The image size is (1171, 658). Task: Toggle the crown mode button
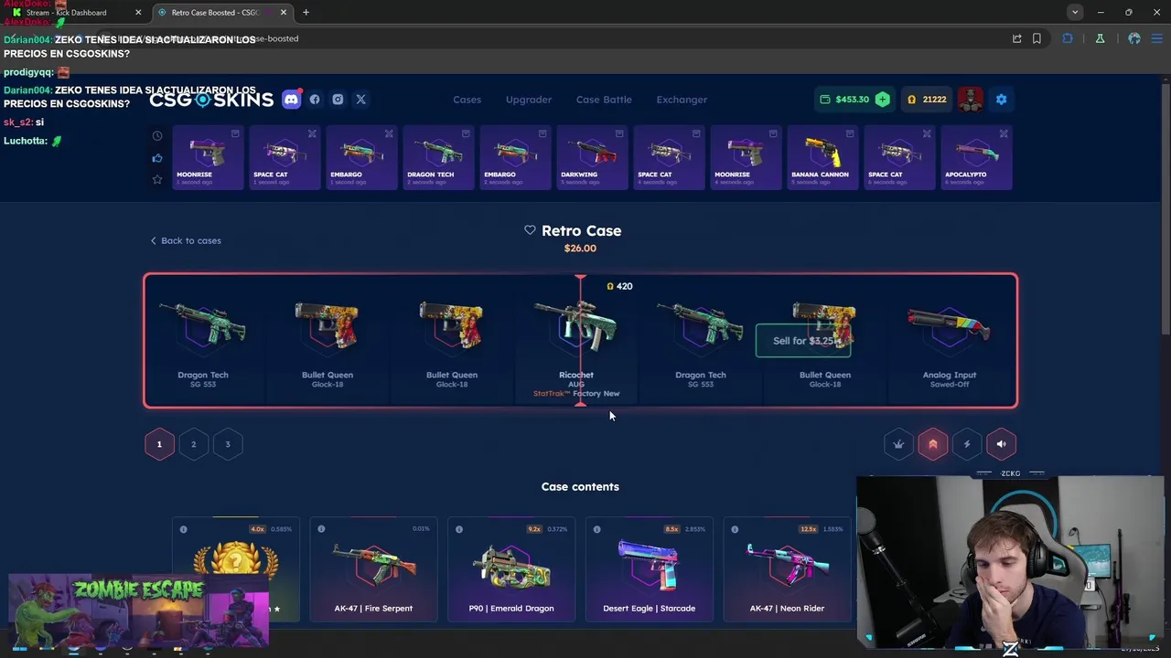tap(898, 444)
